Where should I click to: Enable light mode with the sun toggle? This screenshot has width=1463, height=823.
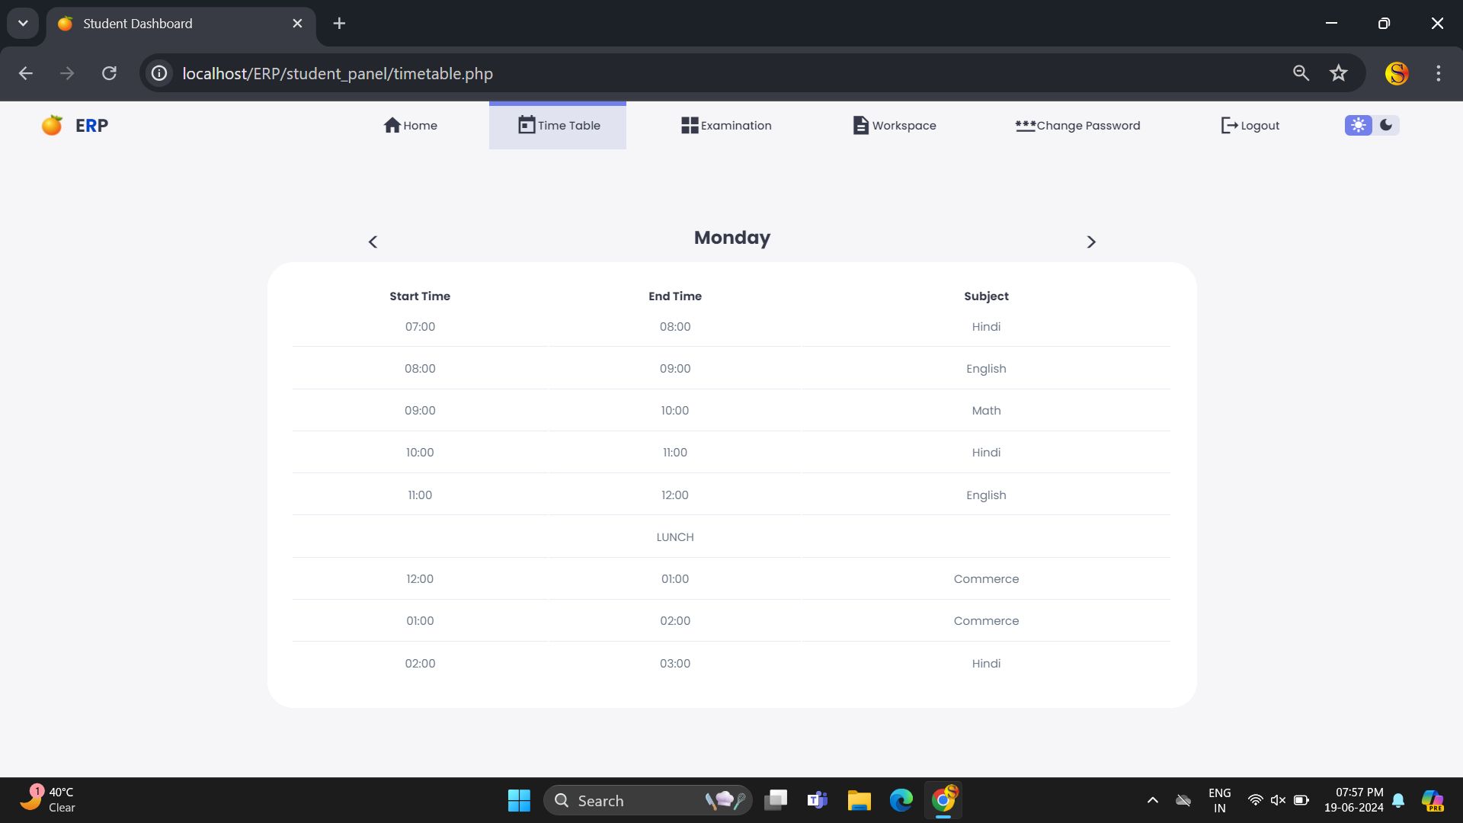coord(1358,125)
